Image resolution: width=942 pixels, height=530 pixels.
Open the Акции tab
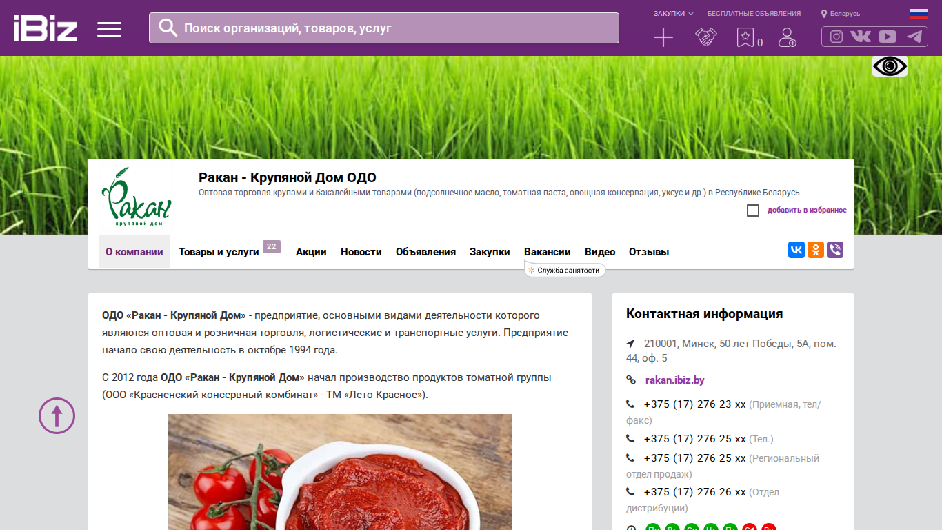coord(311,252)
